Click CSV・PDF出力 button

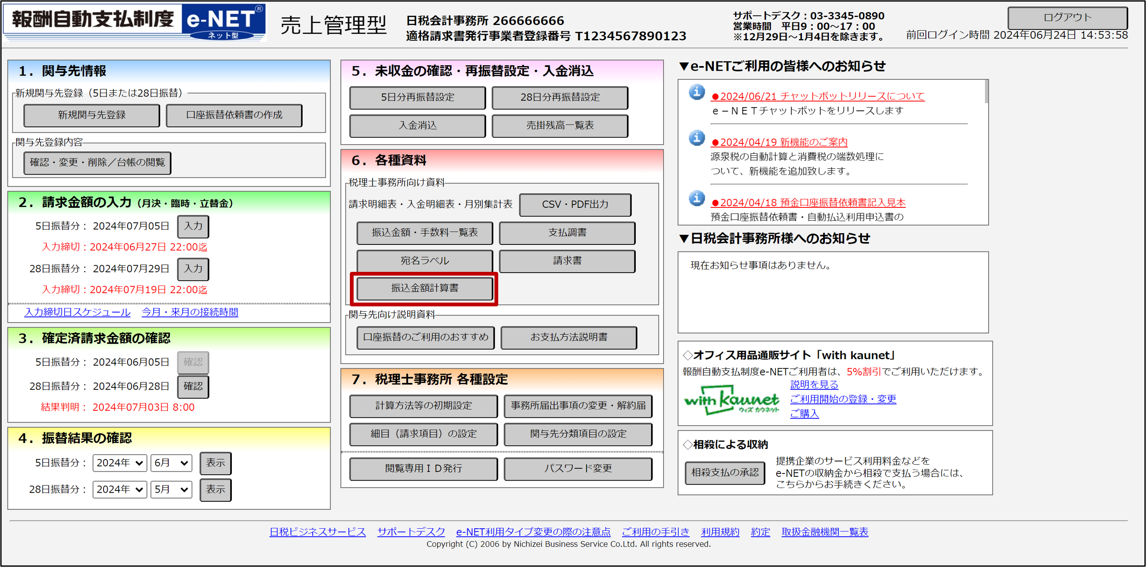click(575, 205)
